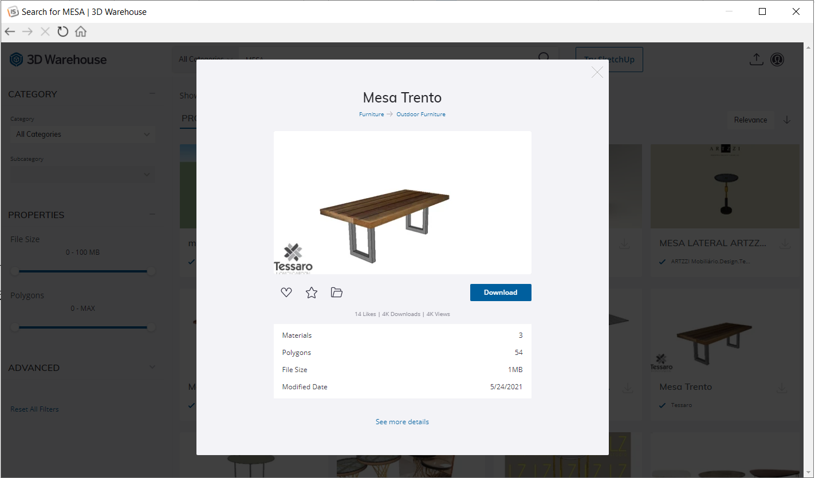The height and width of the screenshot is (478, 815).
Task: Click the Mesa Trento dialog title
Action: click(402, 97)
